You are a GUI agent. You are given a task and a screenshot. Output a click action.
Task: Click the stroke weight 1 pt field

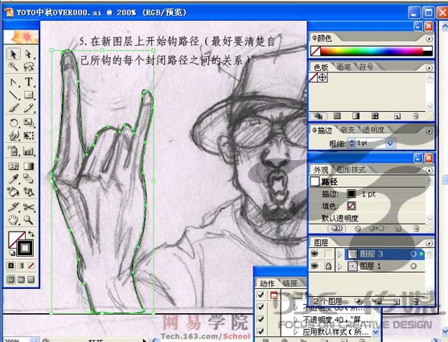[x=370, y=143]
